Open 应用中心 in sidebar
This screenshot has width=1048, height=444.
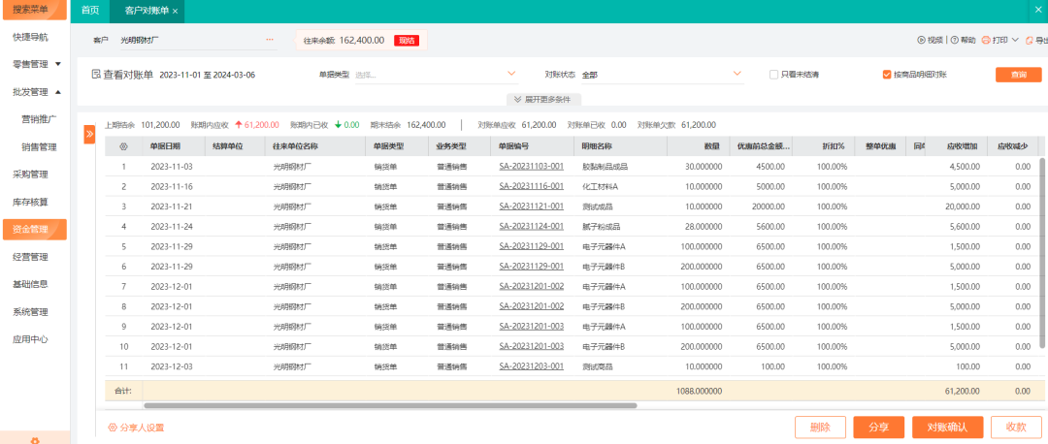[30, 339]
